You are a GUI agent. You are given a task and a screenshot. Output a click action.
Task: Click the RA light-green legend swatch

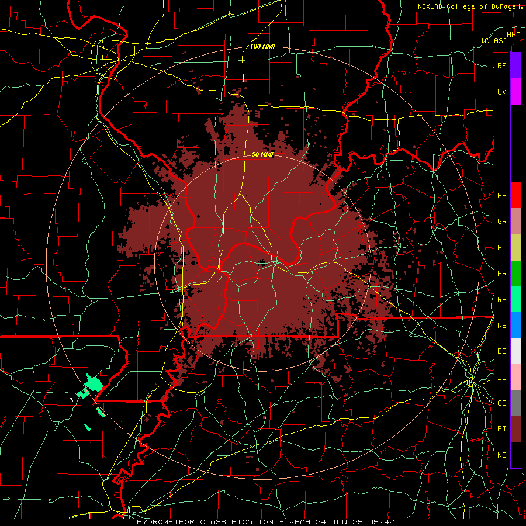pos(516,299)
